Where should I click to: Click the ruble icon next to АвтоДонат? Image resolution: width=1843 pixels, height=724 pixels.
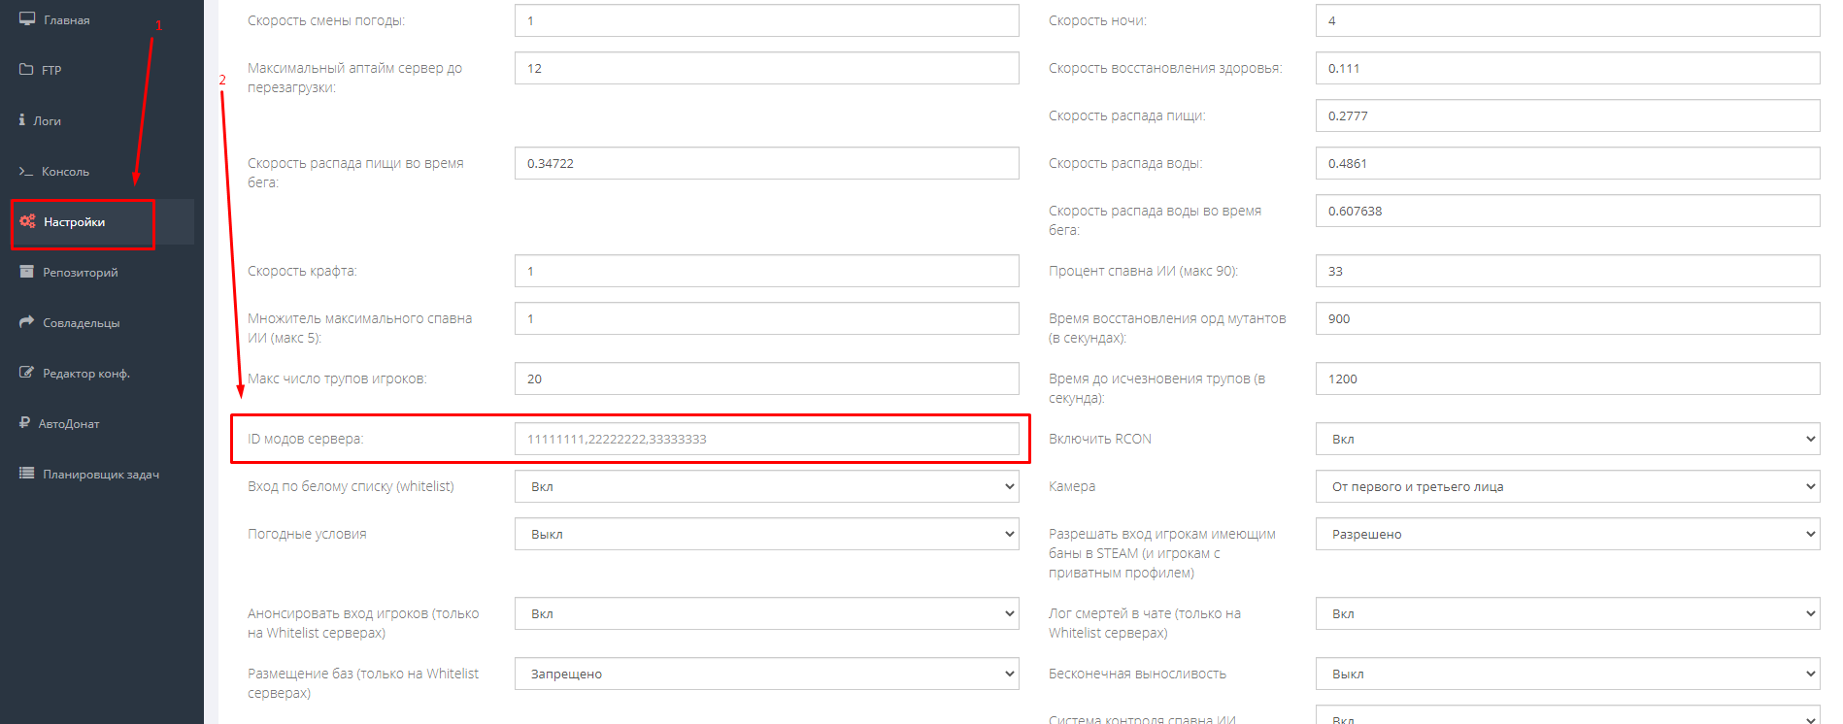(x=24, y=423)
